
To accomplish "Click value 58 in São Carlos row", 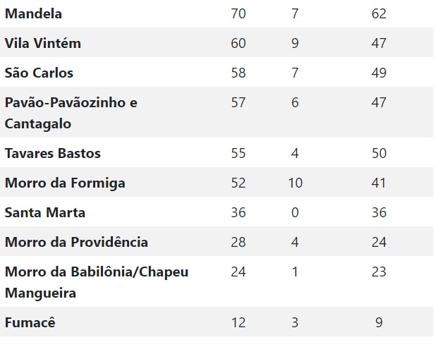I will click(238, 73).
